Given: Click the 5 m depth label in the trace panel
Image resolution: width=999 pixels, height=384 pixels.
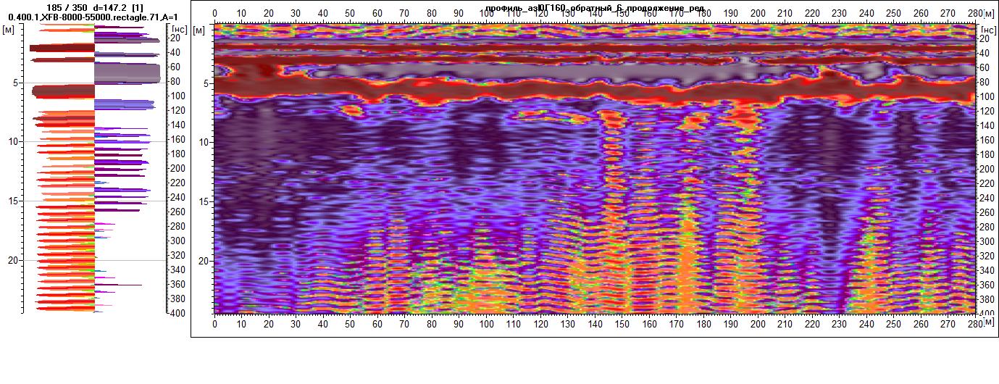Looking at the screenshot, I should click(15, 83).
